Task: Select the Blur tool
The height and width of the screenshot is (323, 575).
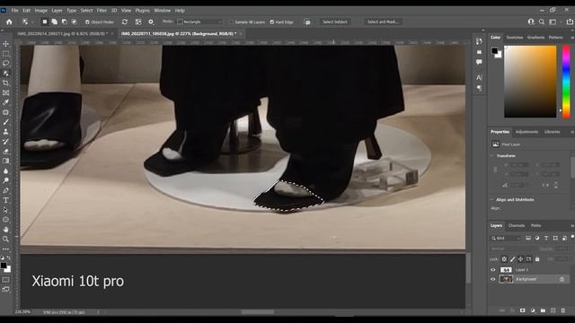Action: coord(6,171)
